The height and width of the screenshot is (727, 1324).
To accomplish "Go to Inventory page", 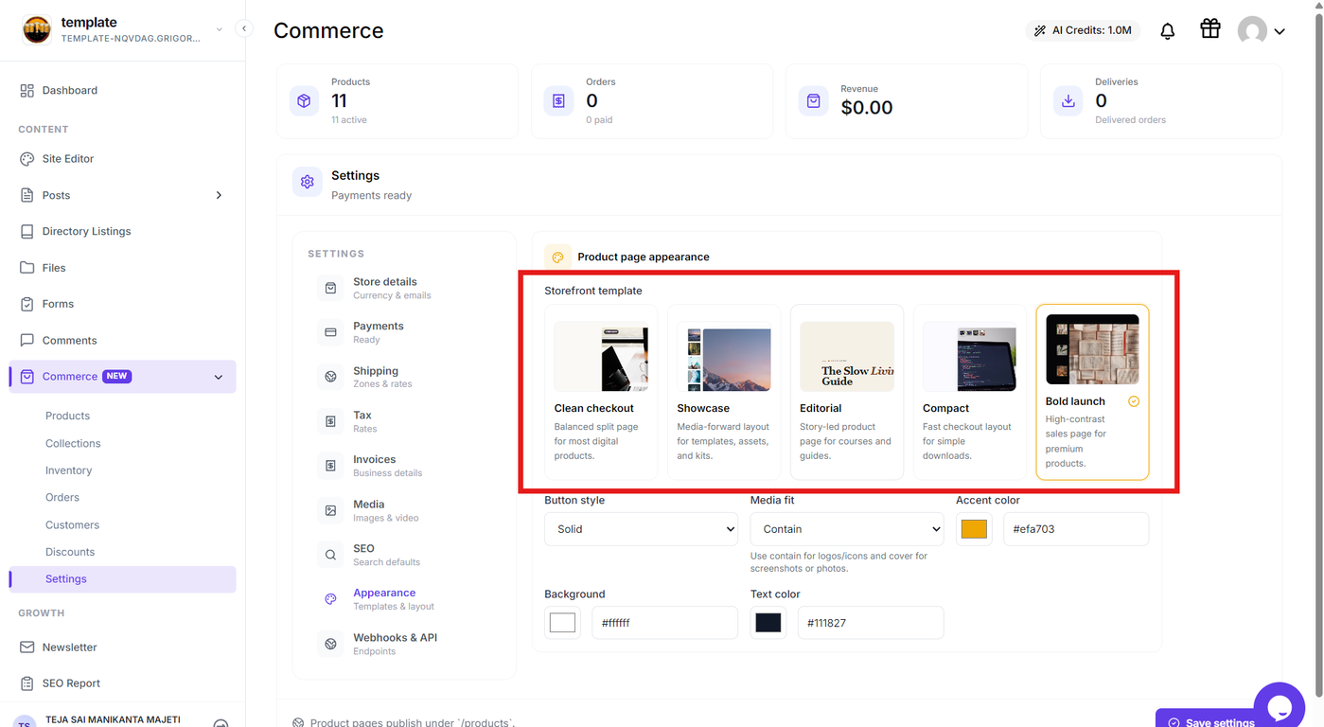I will (x=69, y=470).
